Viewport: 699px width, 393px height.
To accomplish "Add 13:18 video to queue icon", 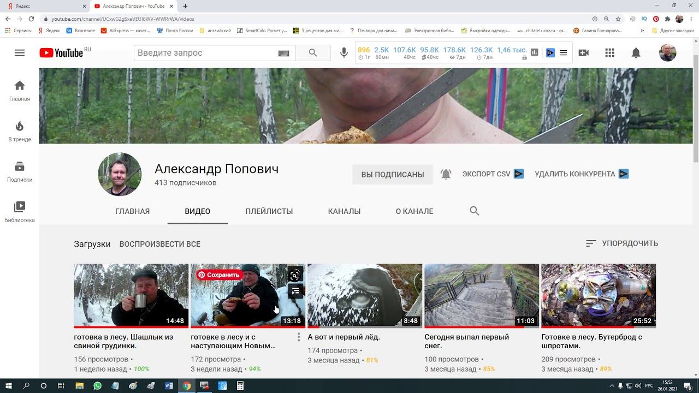I will point(295,291).
